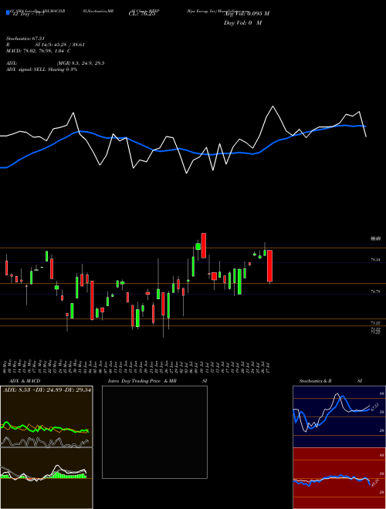Select the (MGR) 8.5, 24.9, 29.5 values

tap(80, 63)
